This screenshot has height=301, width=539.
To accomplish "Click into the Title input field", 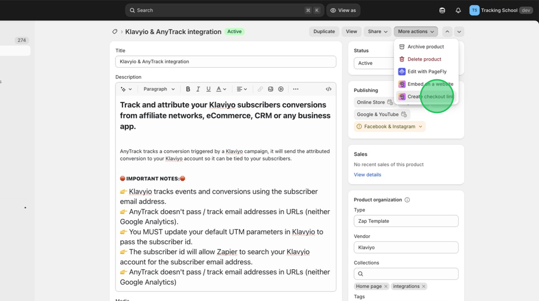I will 226,62.
